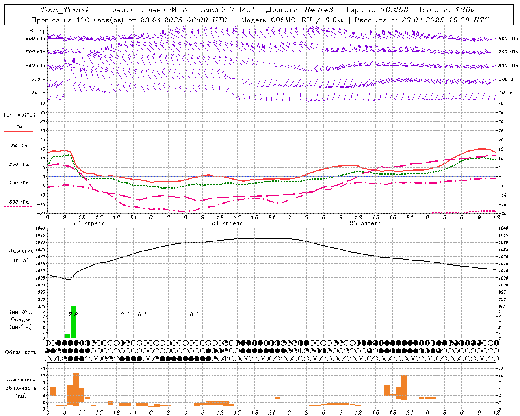Click the tall orange convective bar on 25 апреля evening
Screen dimensions: 520x416
tap(404, 388)
